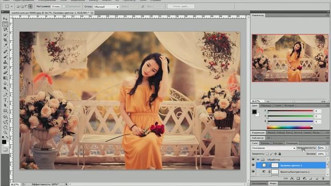The height and width of the screenshot is (186, 331).
Task: Select the Horizontal Type tool
Action: (x=5, y=100)
